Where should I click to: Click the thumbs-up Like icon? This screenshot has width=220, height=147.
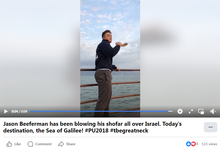coord(9,144)
